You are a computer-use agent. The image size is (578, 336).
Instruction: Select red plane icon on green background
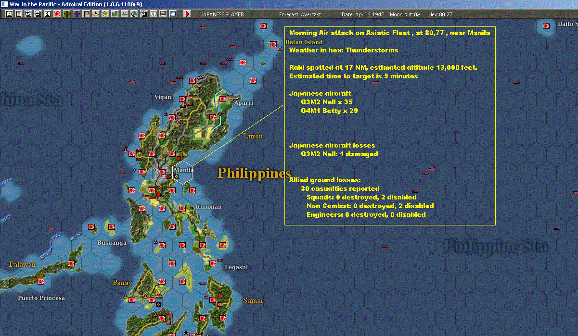pos(66,14)
